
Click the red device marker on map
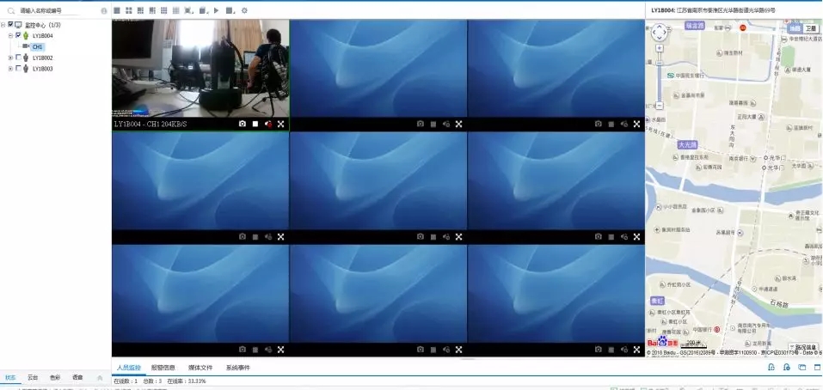743,27
